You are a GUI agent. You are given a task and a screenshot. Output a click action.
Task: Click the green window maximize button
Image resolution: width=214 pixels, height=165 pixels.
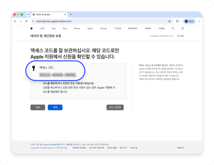coord(22,15)
